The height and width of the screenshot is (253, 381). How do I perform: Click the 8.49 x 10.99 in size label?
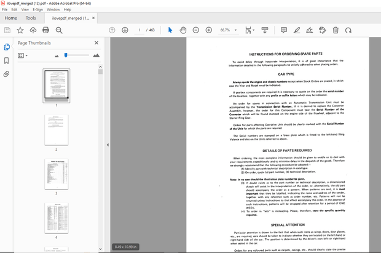pos(125,247)
